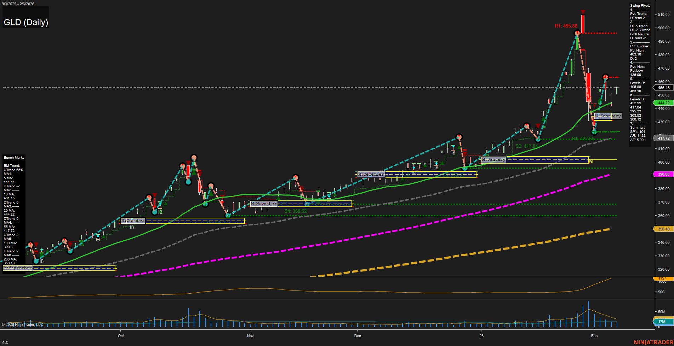
Task: Toggle the Bench Marks info panel
Action: click(13, 157)
